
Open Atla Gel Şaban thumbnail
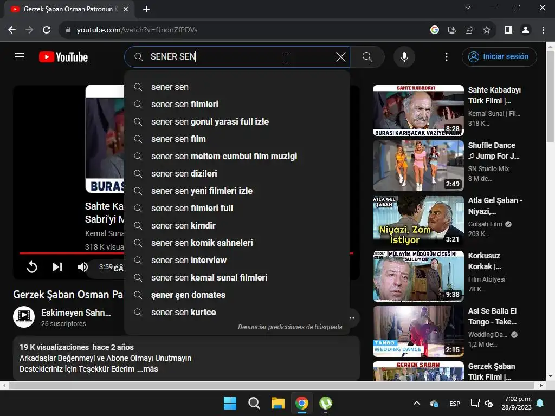pyautogui.click(x=418, y=221)
